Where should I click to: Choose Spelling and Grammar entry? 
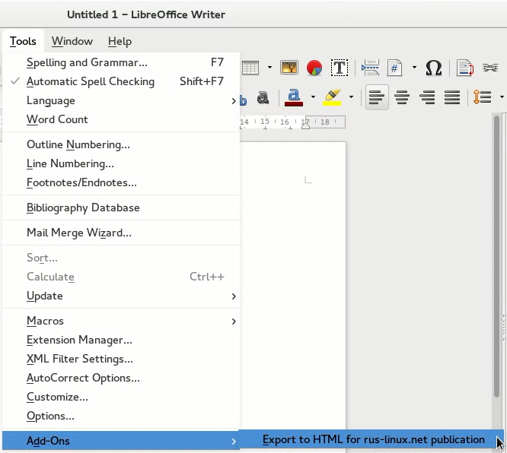[x=121, y=62]
